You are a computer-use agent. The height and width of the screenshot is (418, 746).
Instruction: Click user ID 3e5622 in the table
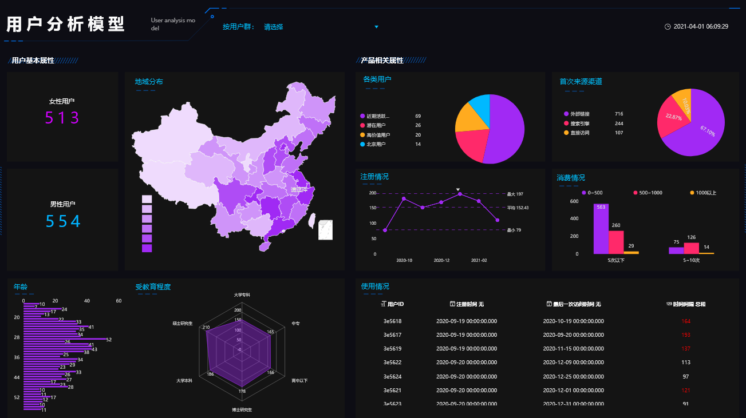(392, 363)
